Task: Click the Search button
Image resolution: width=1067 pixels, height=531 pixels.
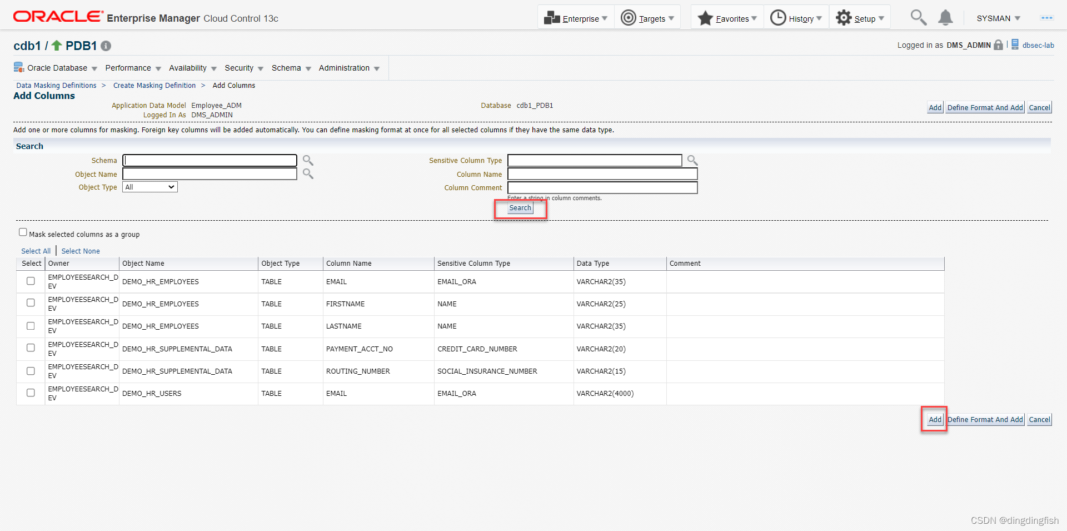Action: click(520, 208)
